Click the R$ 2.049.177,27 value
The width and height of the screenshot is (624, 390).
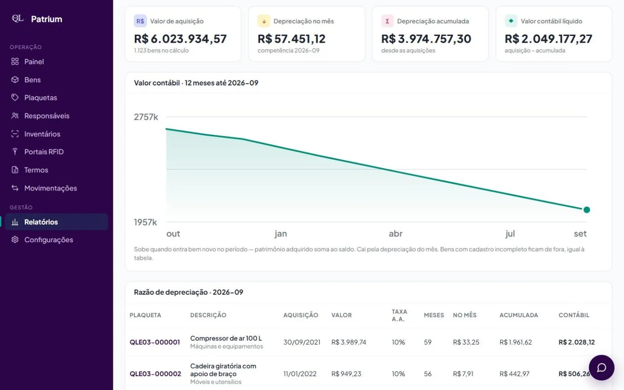pos(549,39)
